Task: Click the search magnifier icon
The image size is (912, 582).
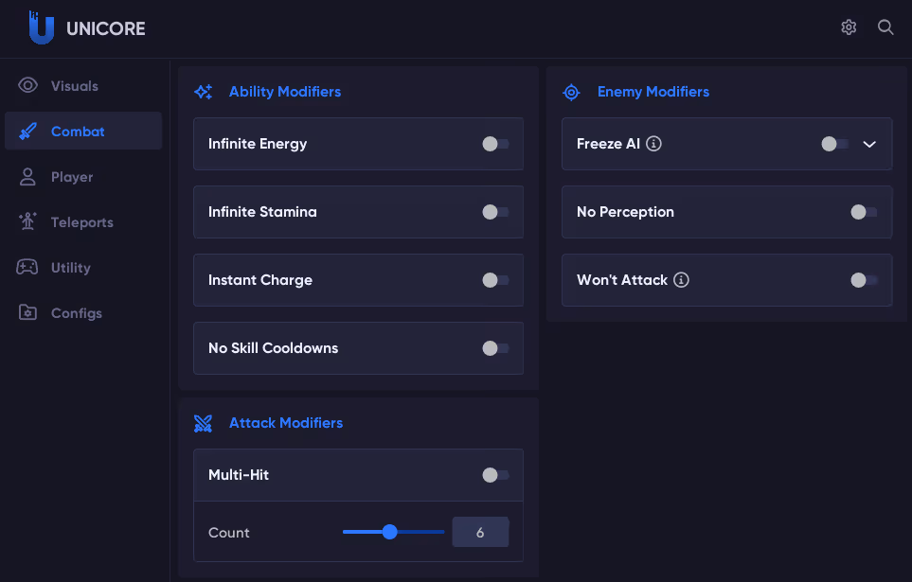Action: click(885, 27)
